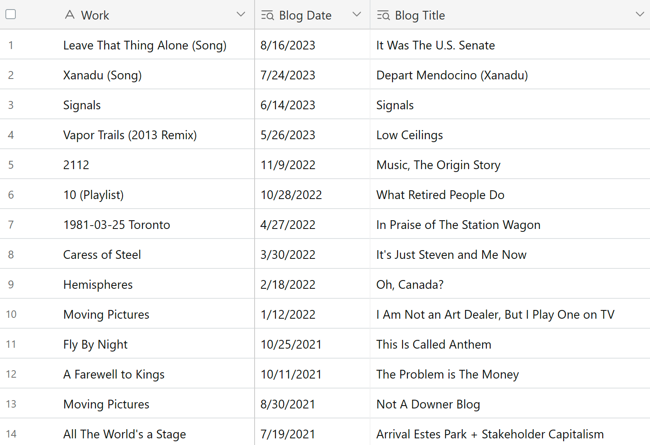This screenshot has width=650, height=445.
Task: Select the Blog Title column header label
Action: tap(420, 15)
